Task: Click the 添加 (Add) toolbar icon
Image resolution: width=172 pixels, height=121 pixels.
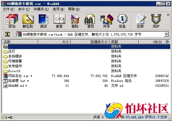Action: pyautogui.click(x=12, y=21)
